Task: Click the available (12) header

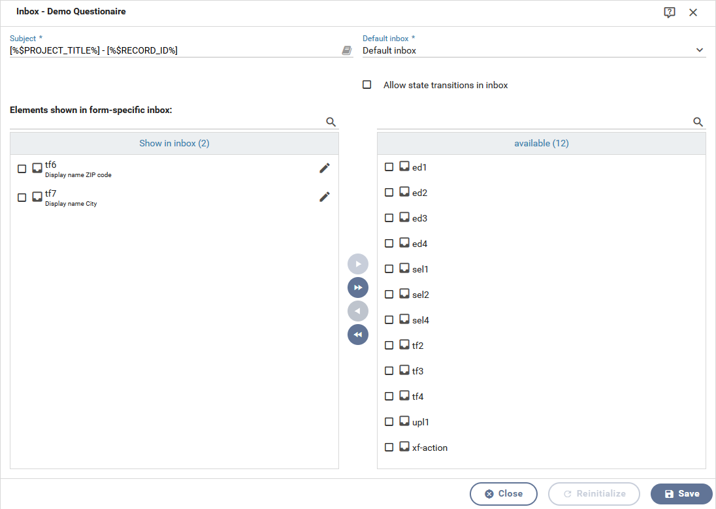Action: [541, 143]
